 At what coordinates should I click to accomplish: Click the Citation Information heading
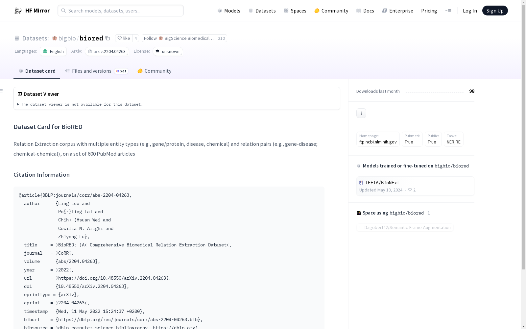[41, 175]
